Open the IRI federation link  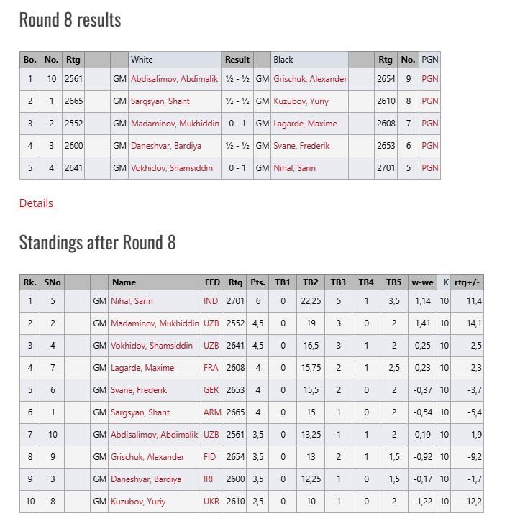pos(211,479)
